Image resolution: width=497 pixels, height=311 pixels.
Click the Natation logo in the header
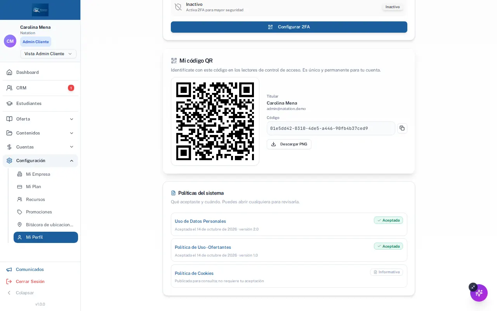pyautogui.click(x=40, y=10)
